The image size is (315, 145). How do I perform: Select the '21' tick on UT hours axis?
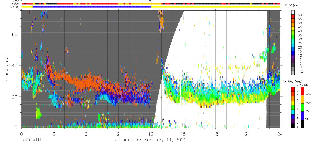click(x=248, y=134)
